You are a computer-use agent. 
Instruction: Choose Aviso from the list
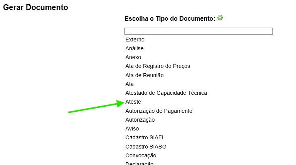pyautogui.click(x=132, y=129)
